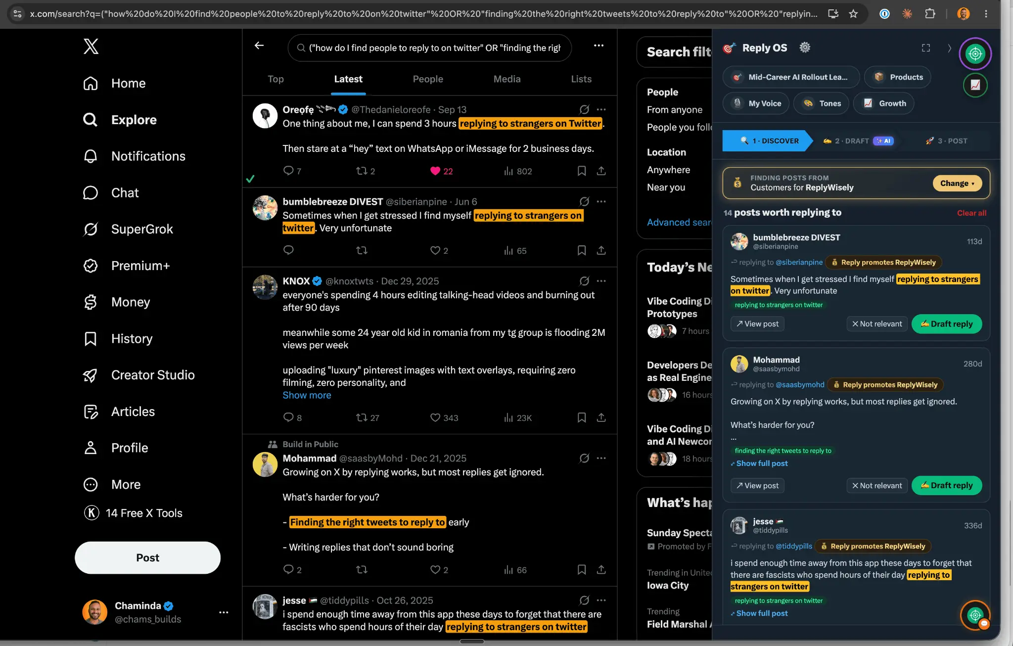Open search options three-dot menu

click(599, 46)
